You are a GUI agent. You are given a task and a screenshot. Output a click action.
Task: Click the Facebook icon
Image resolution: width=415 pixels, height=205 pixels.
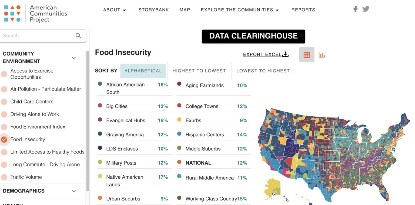[355, 9]
